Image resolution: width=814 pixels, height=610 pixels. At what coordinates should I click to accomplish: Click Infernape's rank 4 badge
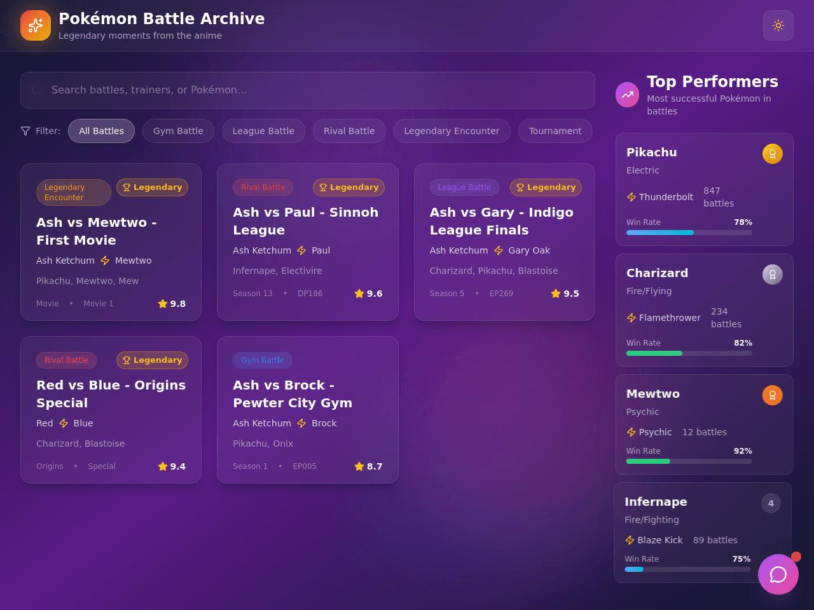coord(771,503)
